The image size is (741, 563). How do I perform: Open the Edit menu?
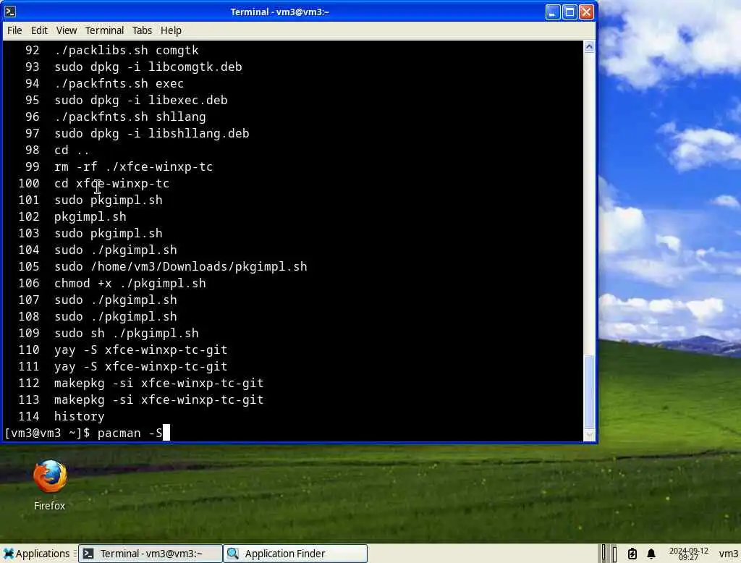39,30
